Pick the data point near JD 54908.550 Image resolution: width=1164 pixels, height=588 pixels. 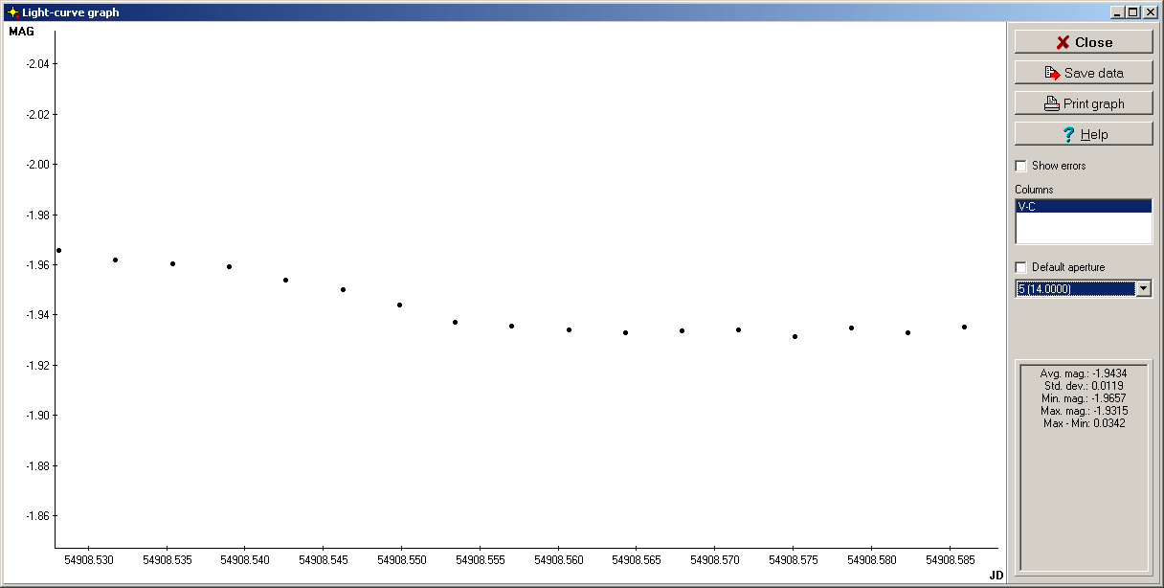pos(399,305)
